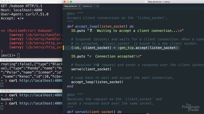Viewport: 204px width, 114px height.
Task: Close the http_server.ex tab
Action: [x=79, y=6]
